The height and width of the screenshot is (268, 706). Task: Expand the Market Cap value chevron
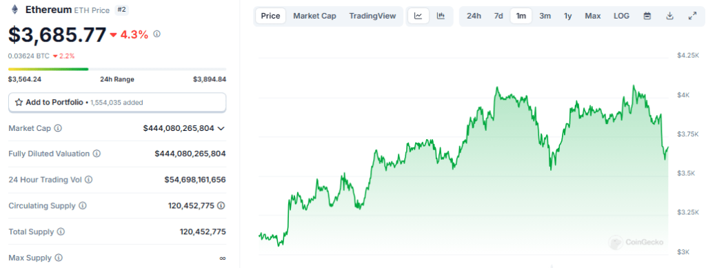pos(221,129)
